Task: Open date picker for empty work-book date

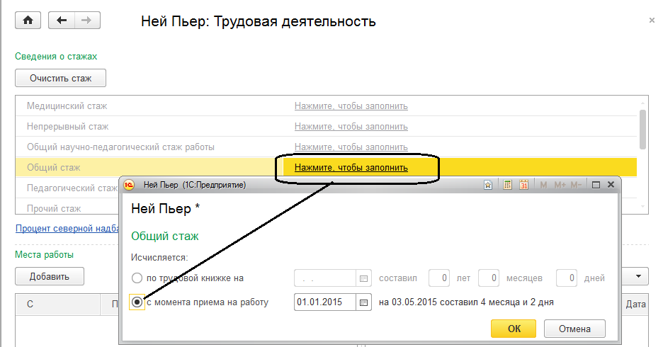Action: [363, 278]
